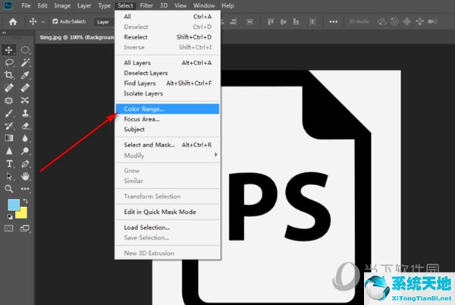Select the Elliptical Marquee tool
Screen dimensions: 455x305
tap(25, 49)
